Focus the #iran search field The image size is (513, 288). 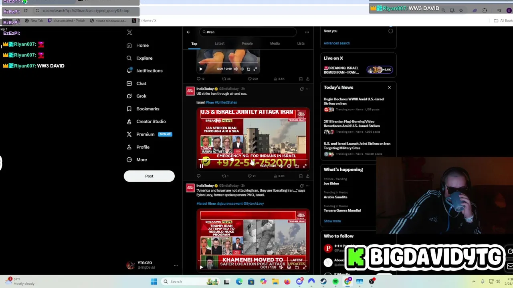(248, 32)
